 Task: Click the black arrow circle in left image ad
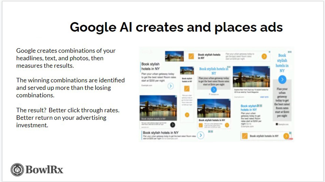pos(173,124)
